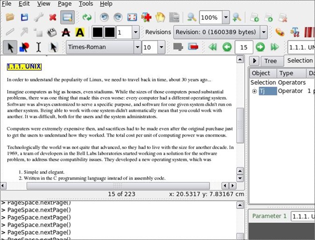The height and width of the screenshot is (240, 315).
Task: Open the Edit menu
Action: [x=24, y=3]
